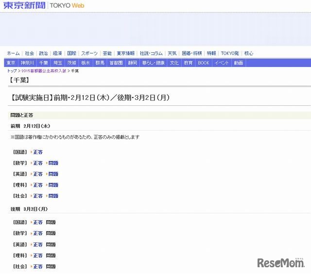Open 後期 社会 正答 link

pos(38,266)
